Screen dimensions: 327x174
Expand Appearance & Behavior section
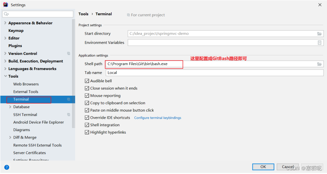[5, 23]
